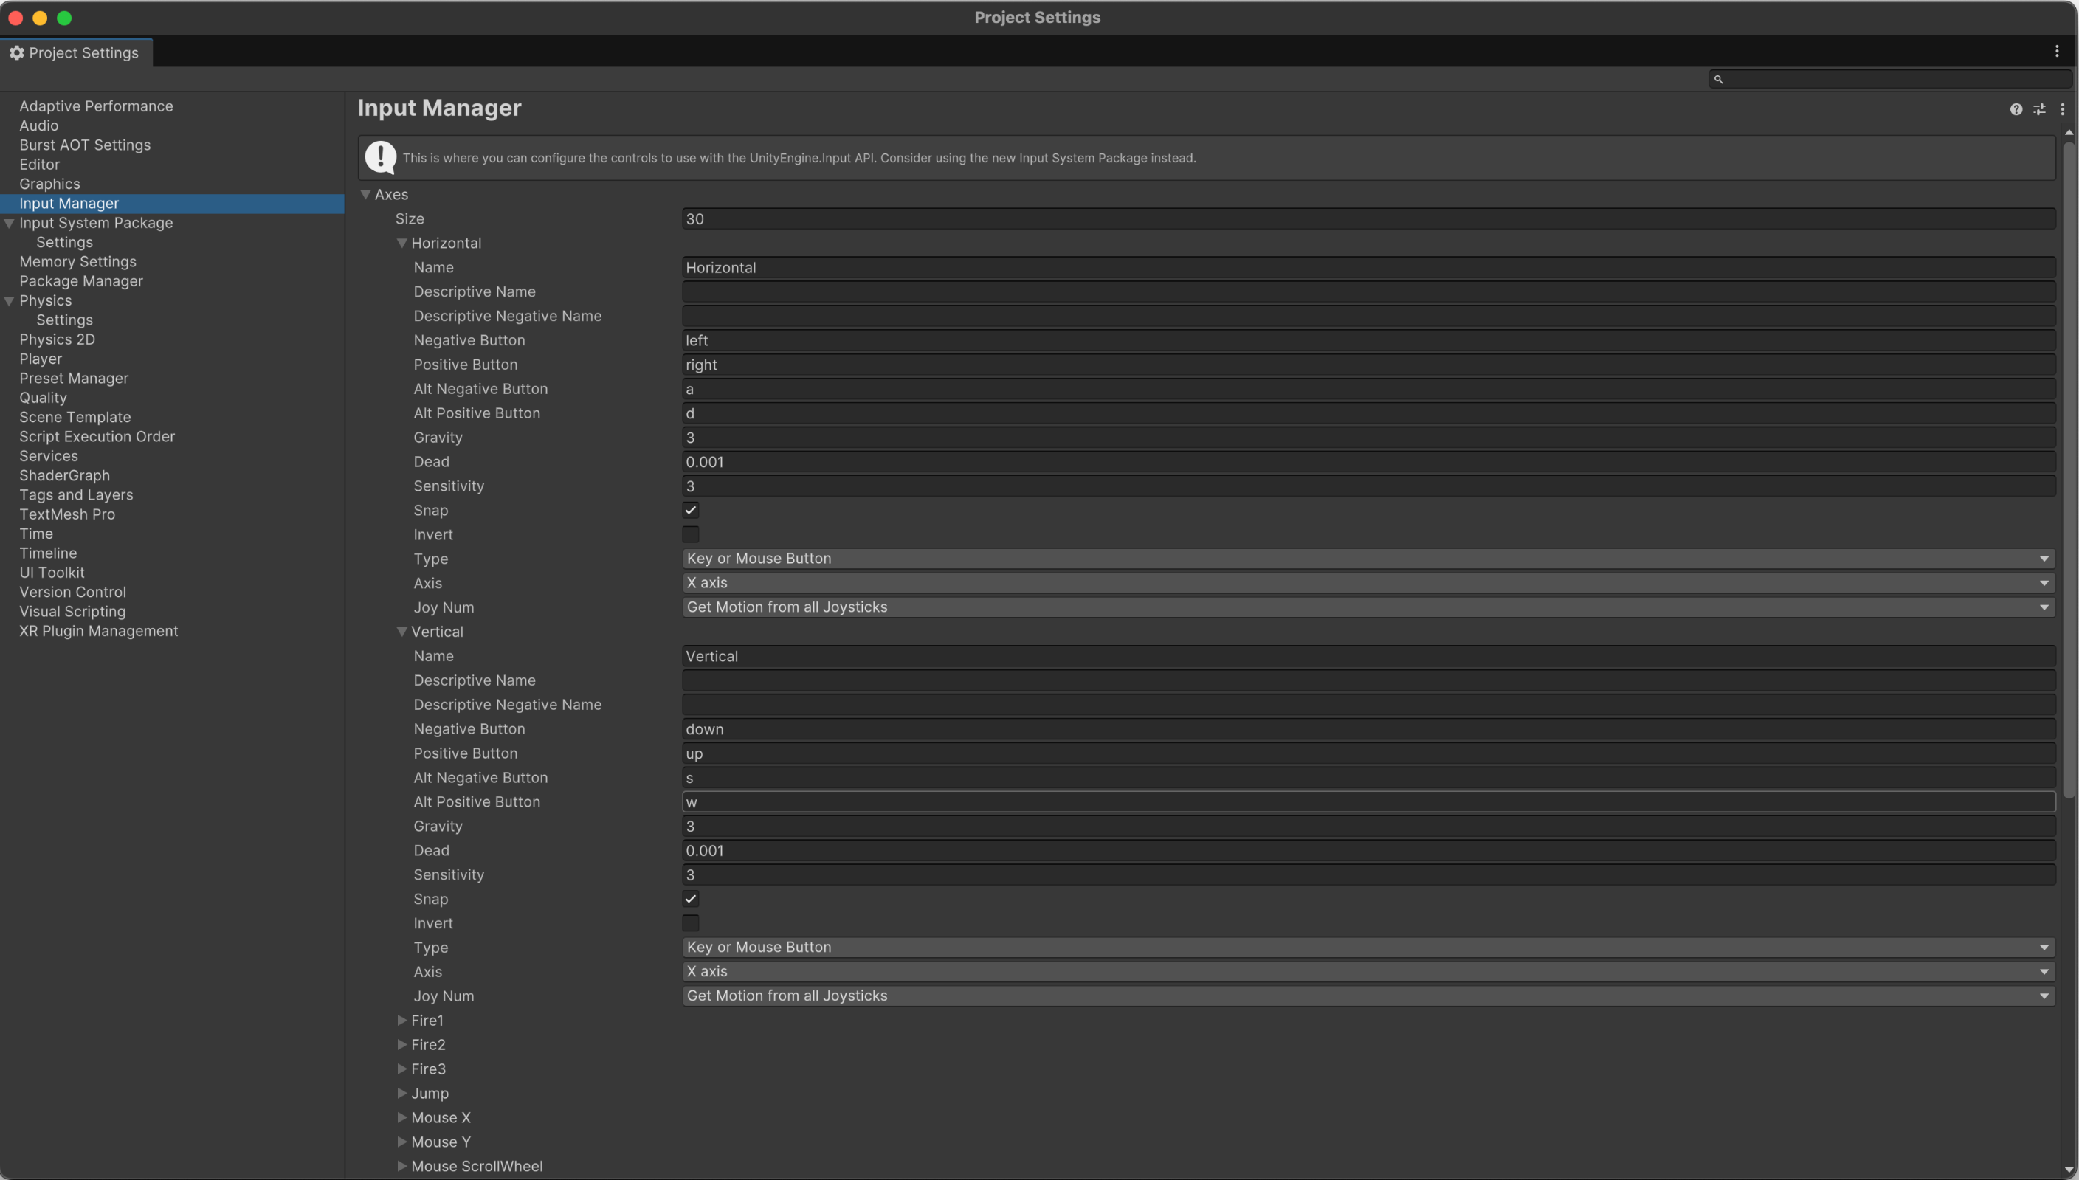Select Input Manager in sidebar

point(172,204)
